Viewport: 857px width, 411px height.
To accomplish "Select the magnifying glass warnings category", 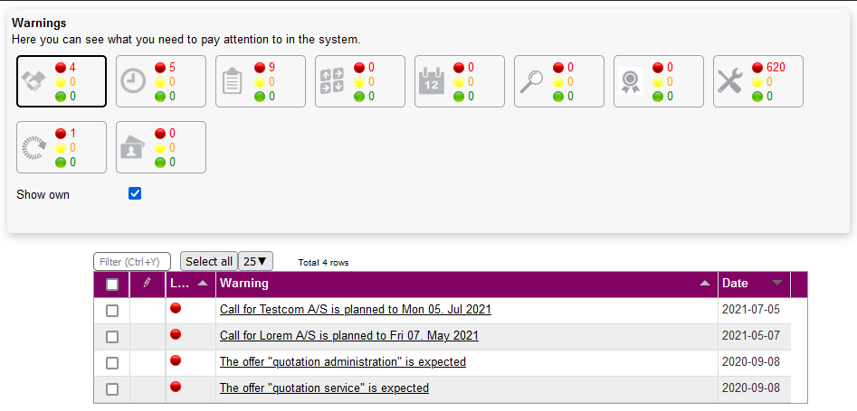I will point(559,81).
